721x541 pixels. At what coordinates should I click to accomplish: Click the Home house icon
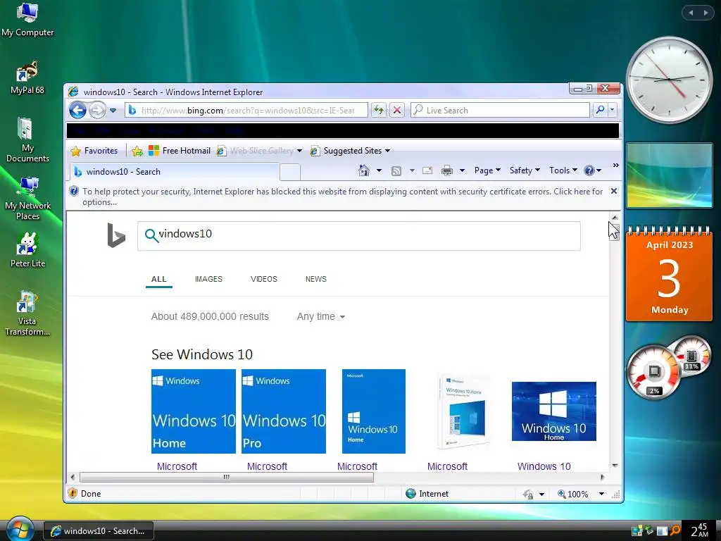(364, 170)
